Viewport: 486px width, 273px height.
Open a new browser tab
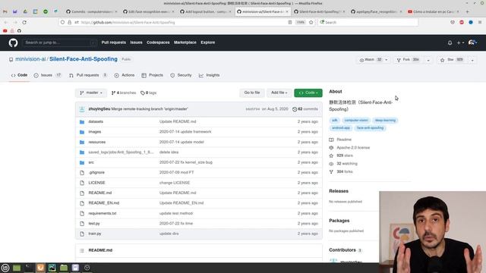click(x=468, y=11)
